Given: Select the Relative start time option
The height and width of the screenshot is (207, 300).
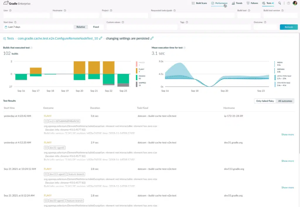Looking at the screenshot, I should (81, 27).
